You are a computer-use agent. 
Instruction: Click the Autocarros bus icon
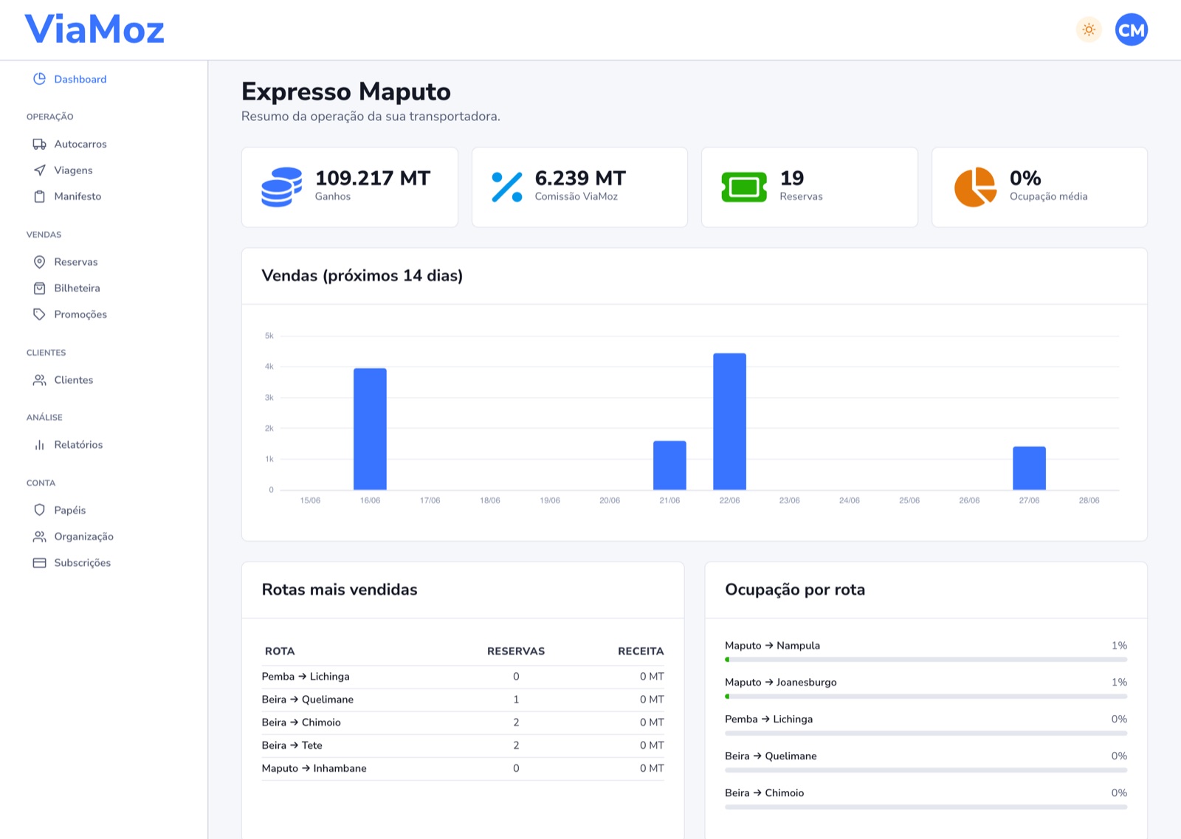coord(40,144)
